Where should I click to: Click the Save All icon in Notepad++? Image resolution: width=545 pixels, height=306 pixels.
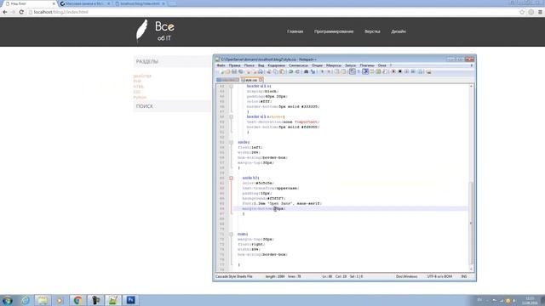240,71
